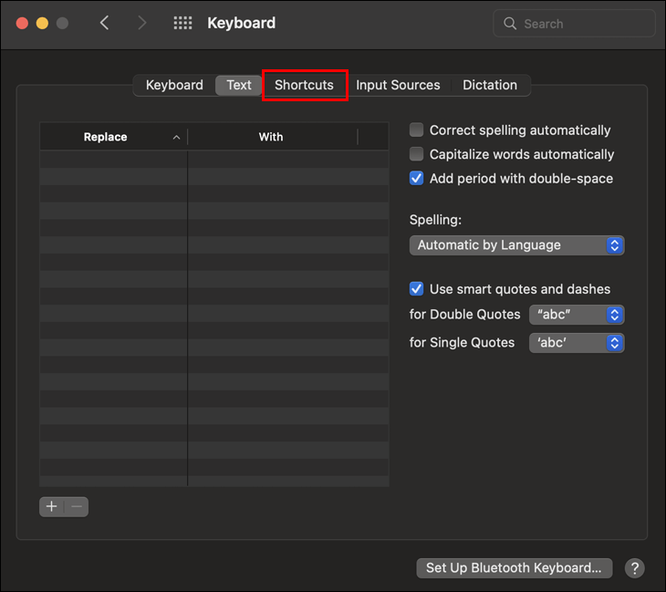Switch to the Shortcuts tab

pyautogui.click(x=304, y=85)
